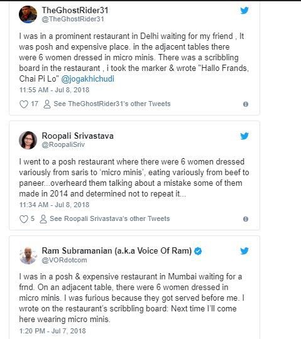
Task: Open TheGhostRider31 profile picture
Action: click(28, 14)
